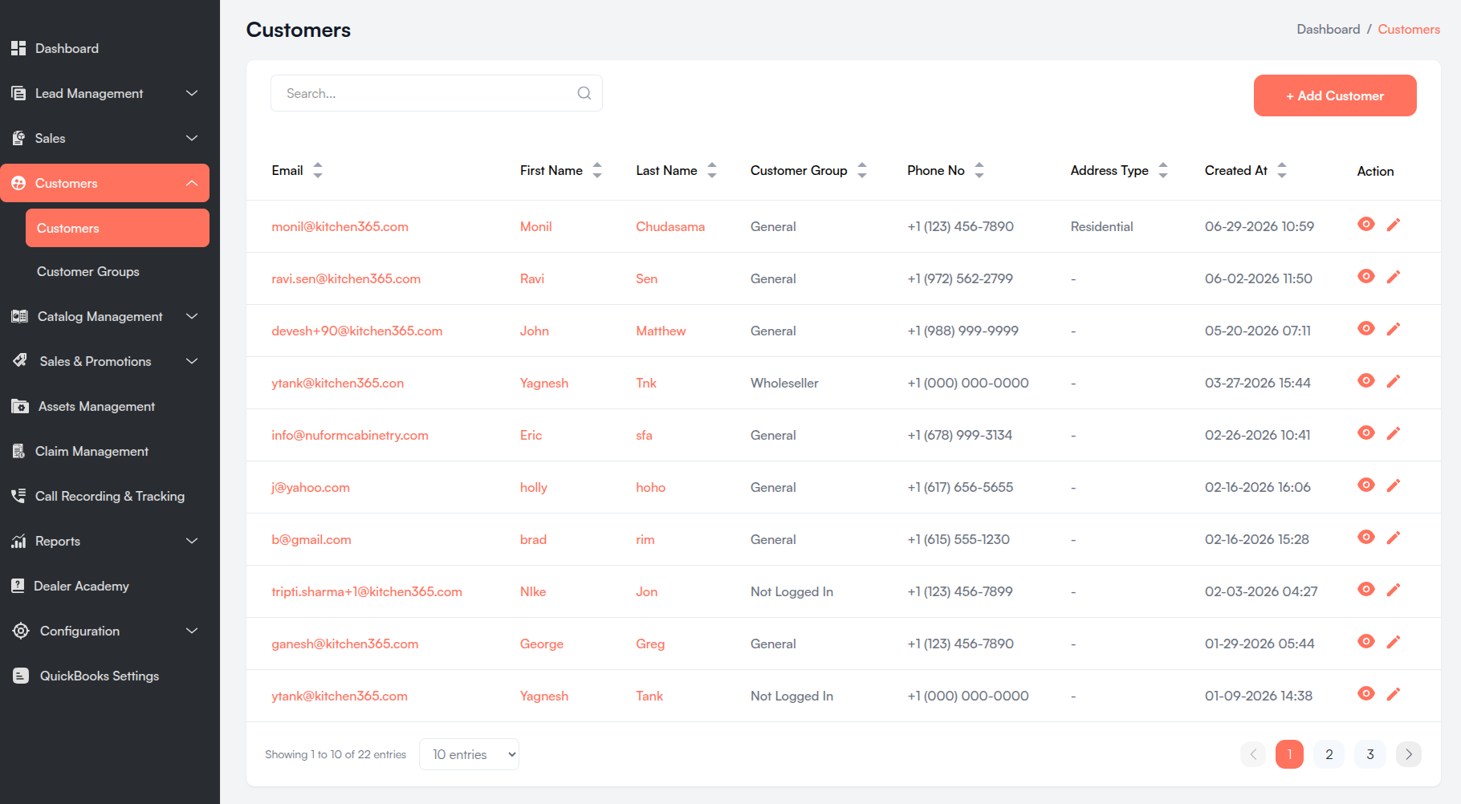Click the Dashboard sidebar icon
1461x804 pixels.
(x=18, y=48)
